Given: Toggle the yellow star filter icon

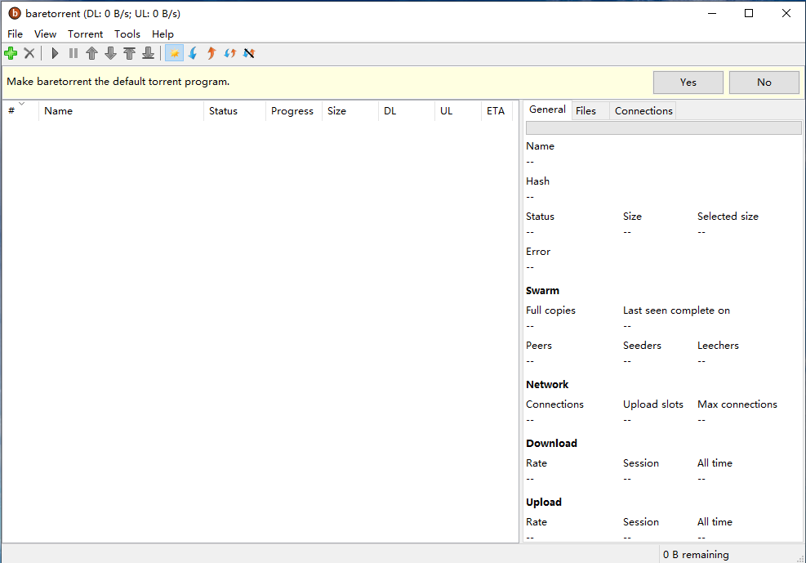Looking at the screenshot, I should click(x=174, y=53).
